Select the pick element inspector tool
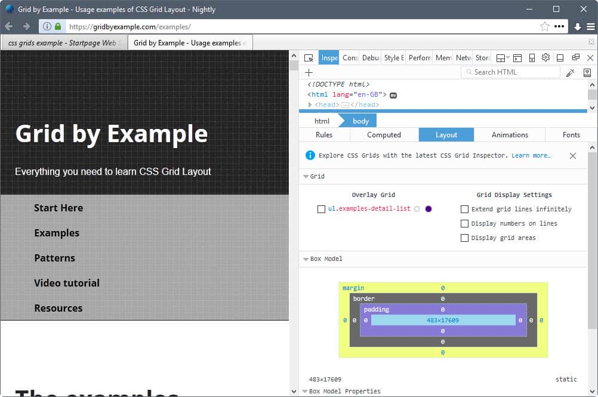 (x=308, y=57)
